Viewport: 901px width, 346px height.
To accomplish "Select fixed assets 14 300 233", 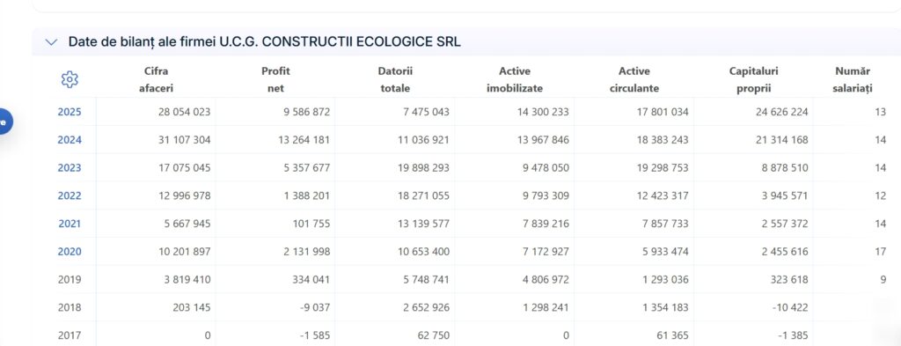I will pos(543,112).
